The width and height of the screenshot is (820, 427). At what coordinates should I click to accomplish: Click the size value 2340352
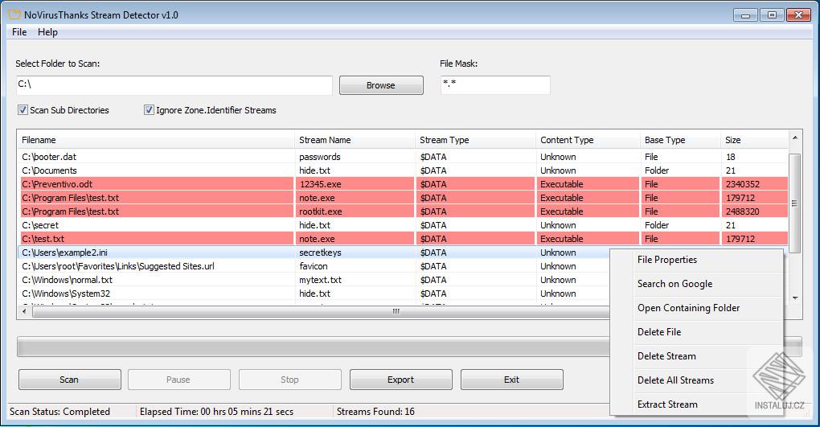(x=743, y=183)
